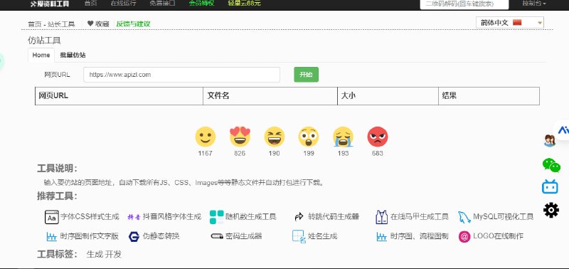Open the Bilibili TV icon

tap(550, 186)
